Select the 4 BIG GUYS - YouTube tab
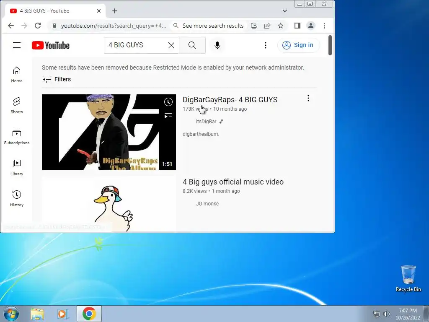 [x=55, y=11]
